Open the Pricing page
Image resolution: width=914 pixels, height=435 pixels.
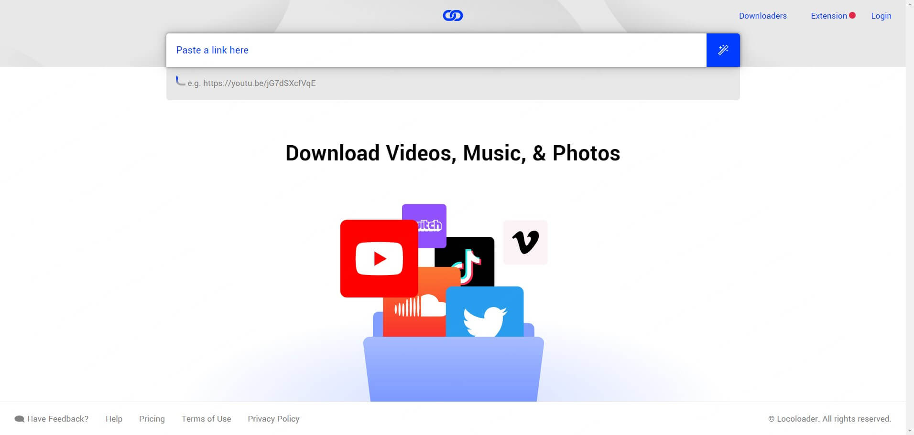click(152, 419)
